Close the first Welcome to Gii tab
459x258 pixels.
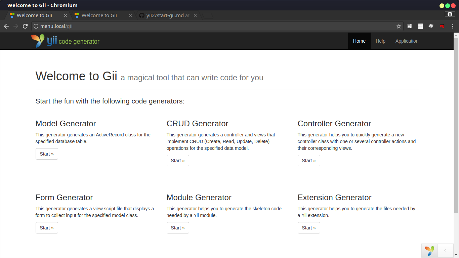click(66, 15)
